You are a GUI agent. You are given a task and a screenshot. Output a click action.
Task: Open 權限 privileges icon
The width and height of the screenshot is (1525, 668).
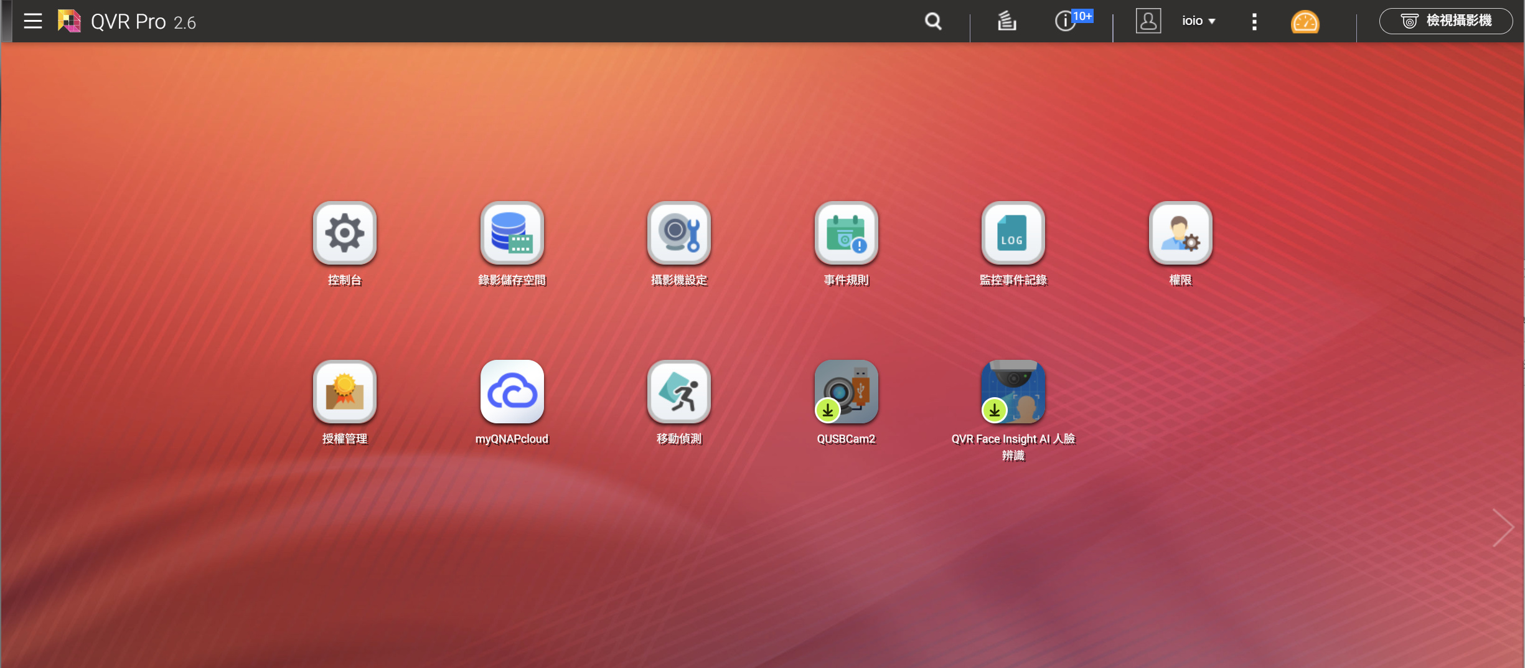[x=1181, y=233]
